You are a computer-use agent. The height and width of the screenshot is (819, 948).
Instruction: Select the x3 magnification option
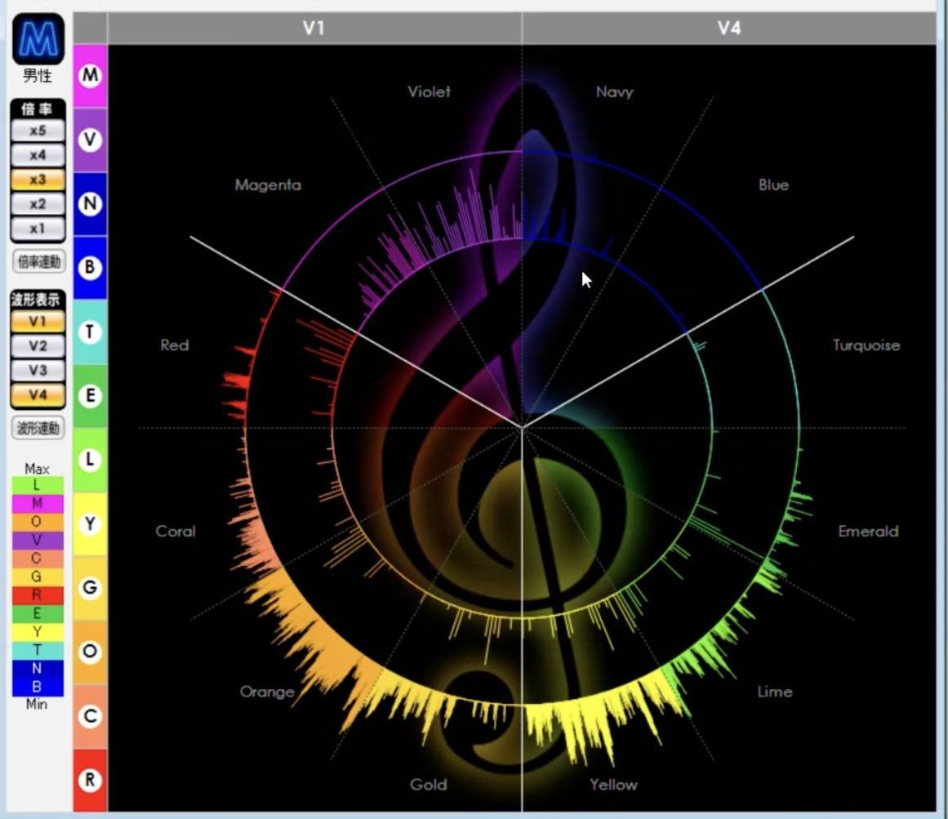(38, 180)
